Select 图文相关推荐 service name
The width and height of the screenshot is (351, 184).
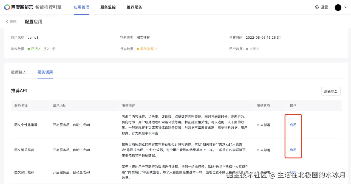point(24,150)
